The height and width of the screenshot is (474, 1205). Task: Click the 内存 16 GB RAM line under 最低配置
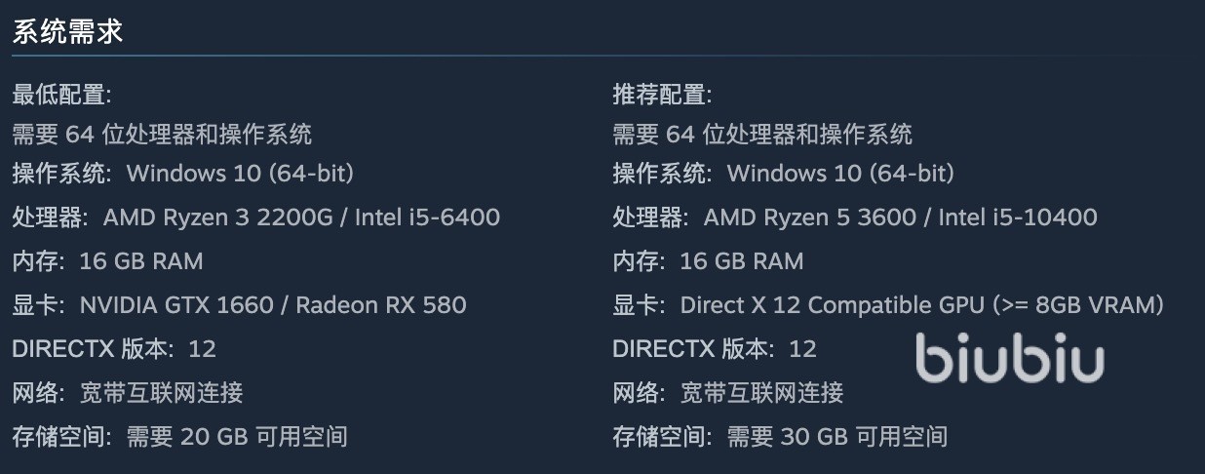click(x=107, y=260)
